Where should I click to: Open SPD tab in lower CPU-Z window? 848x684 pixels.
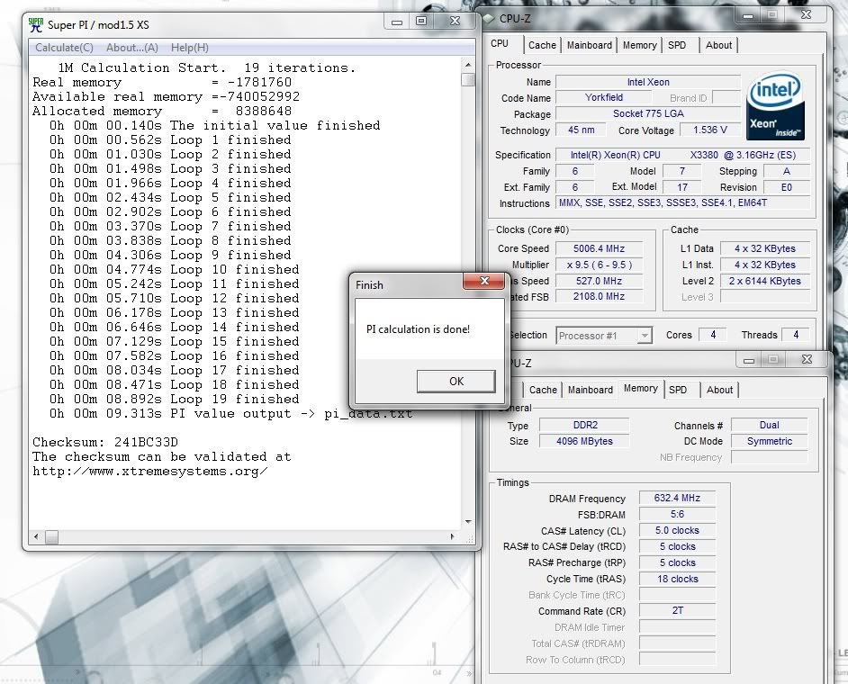point(678,390)
